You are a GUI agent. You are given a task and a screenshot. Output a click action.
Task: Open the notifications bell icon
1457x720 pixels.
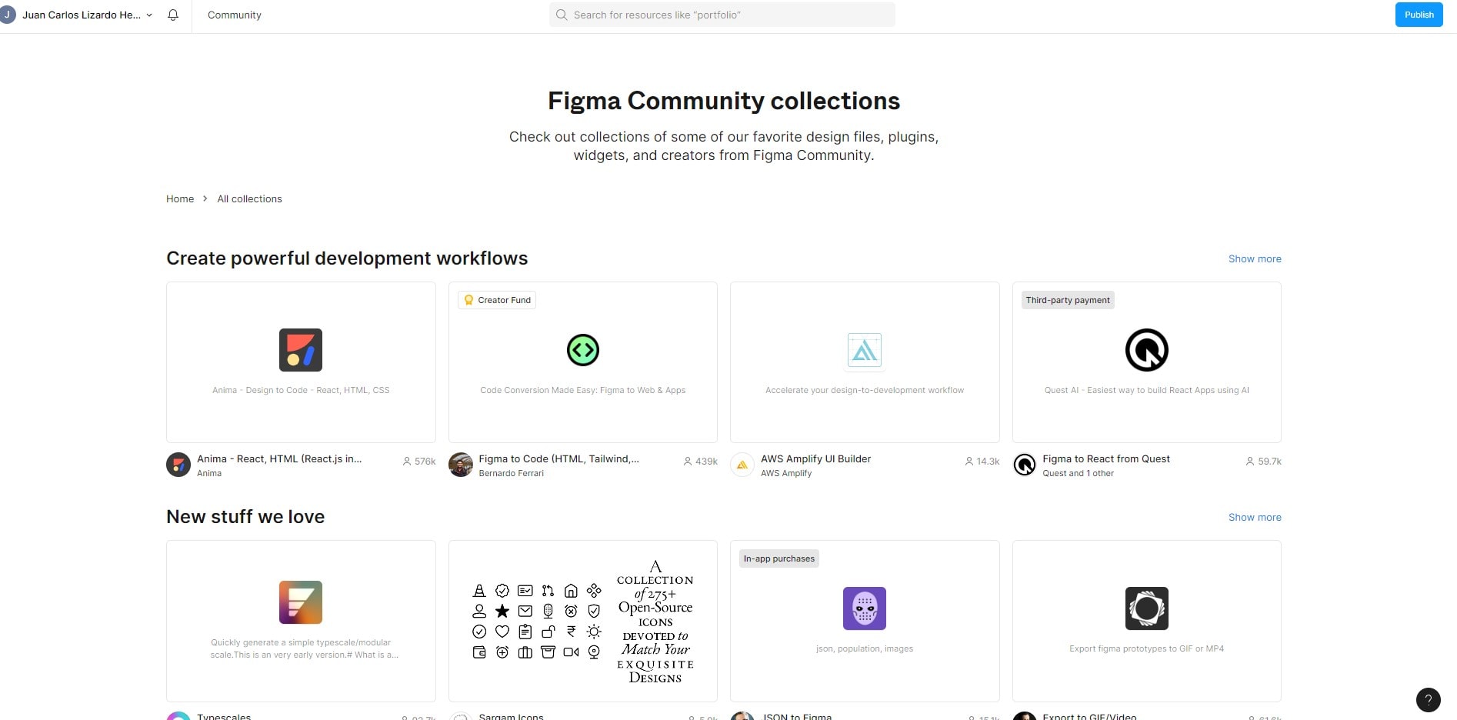pos(173,15)
